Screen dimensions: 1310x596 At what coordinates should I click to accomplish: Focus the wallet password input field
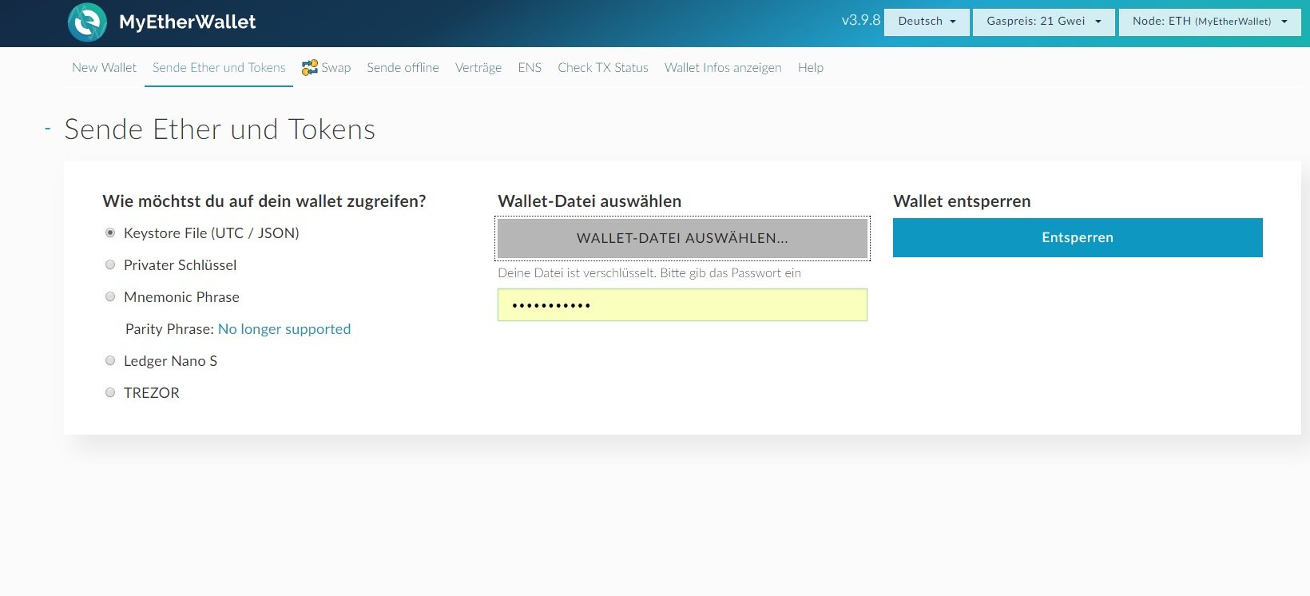coord(682,305)
